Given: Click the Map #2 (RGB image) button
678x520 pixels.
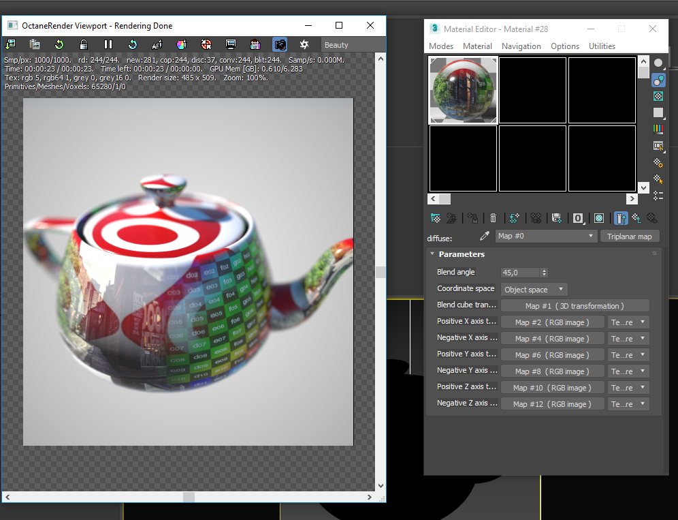Looking at the screenshot, I should point(552,322).
